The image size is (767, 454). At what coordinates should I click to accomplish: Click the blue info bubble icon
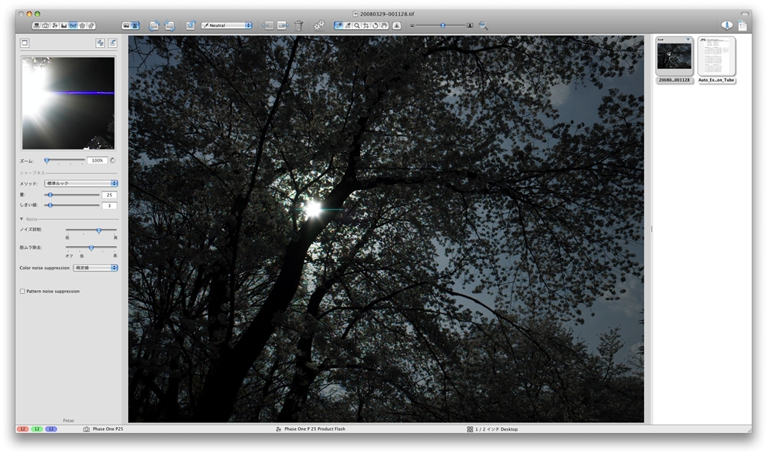tap(727, 25)
